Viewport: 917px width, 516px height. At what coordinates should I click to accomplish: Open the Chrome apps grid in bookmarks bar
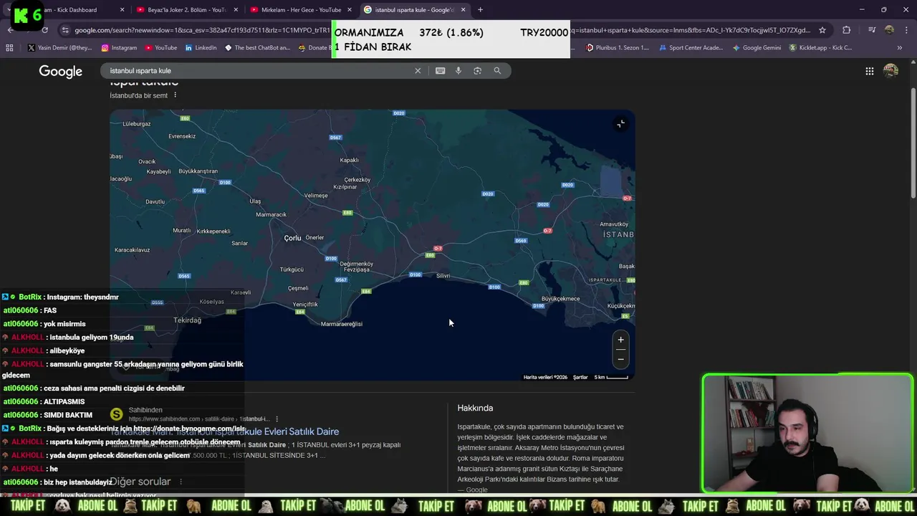point(9,48)
